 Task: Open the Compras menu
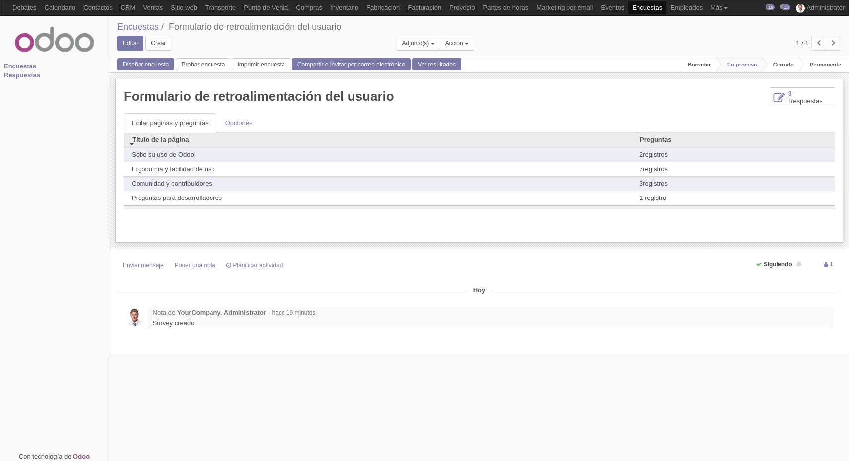pos(309,8)
